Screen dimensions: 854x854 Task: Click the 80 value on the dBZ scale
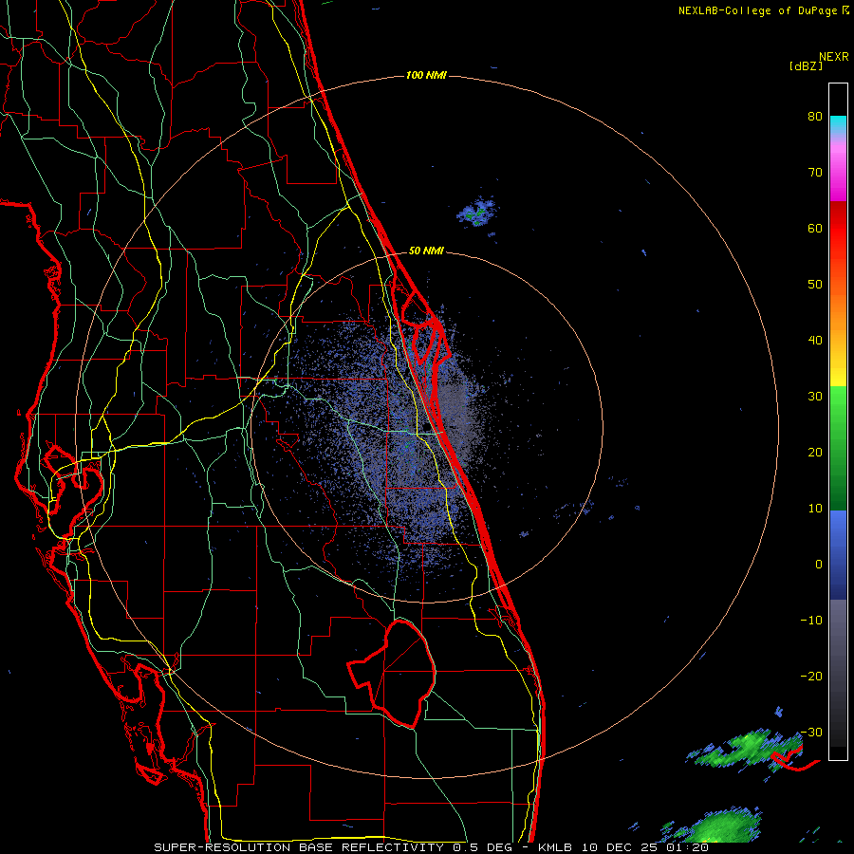[x=815, y=116]
